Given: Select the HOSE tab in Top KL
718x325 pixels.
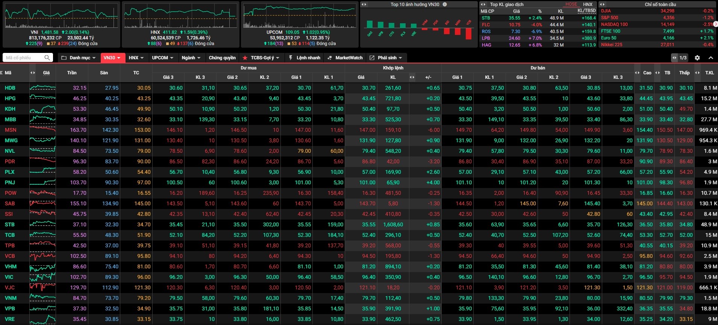Looking at the screenshot, I should (x=571, y=5).
